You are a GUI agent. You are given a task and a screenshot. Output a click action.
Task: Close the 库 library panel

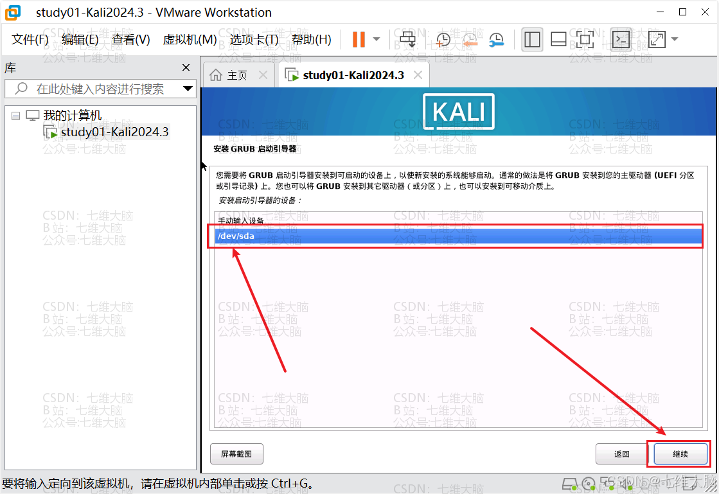(186, 68)
